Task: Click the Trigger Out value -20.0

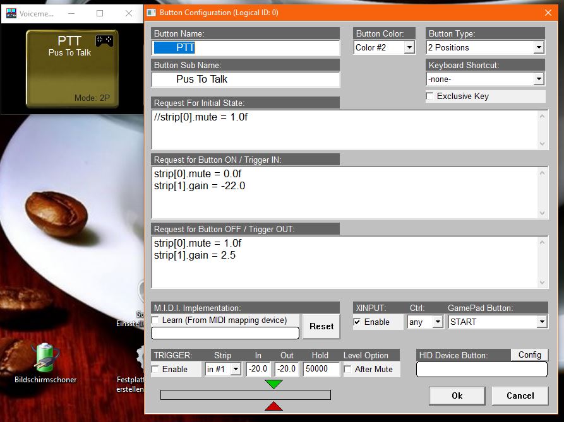Action: [286, 369]
